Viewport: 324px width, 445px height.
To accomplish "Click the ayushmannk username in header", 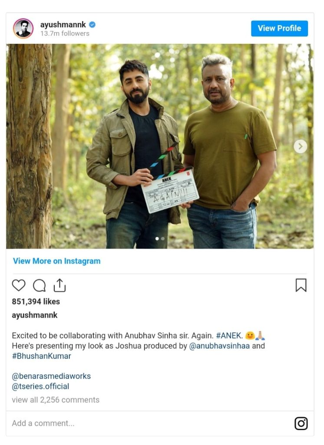I will coord(63,25).
